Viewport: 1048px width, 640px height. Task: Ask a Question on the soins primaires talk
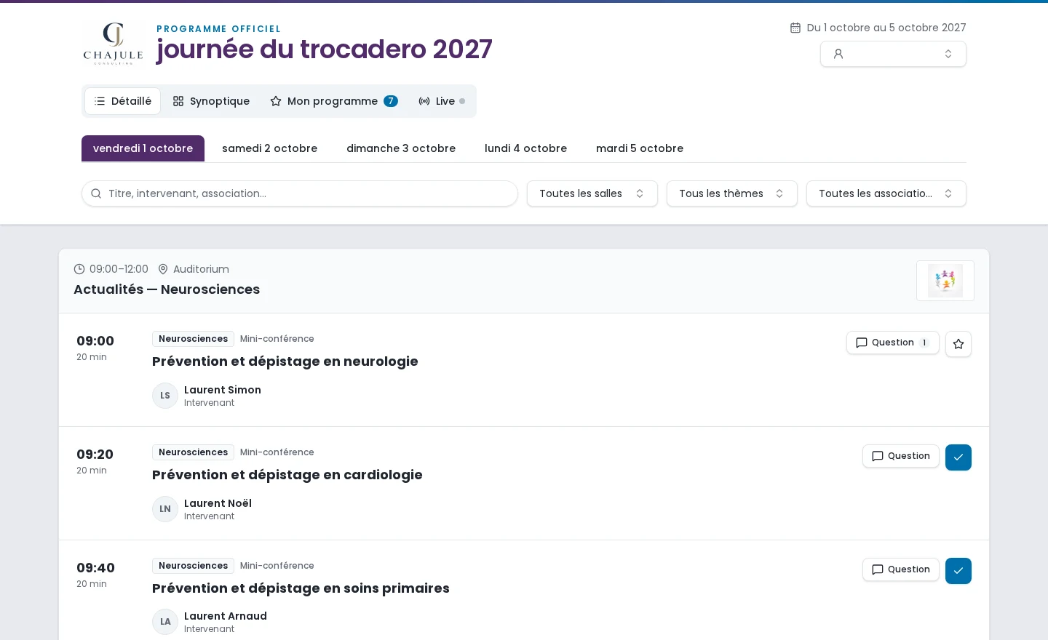tap(901, 569)
